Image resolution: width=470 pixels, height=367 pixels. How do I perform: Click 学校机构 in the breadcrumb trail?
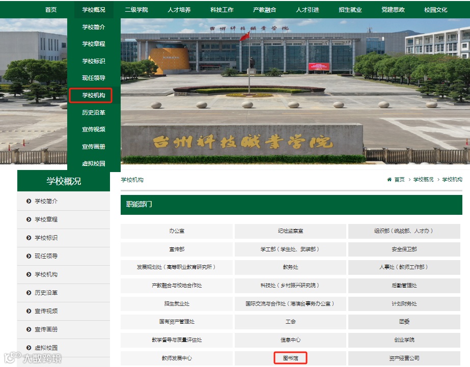point(452,180)
